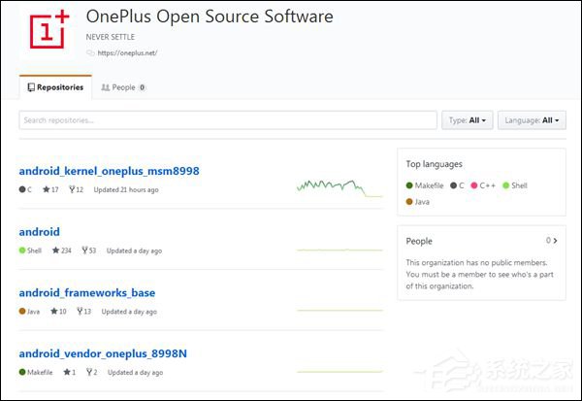
Task: Expand People panel via chevron arrow
Action: click(555, 241)
